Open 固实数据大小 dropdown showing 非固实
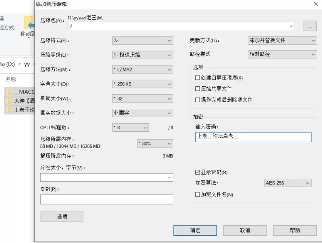The width and height of the screenshot is (322, 243). pyautogui.click(x=142, y=113)
